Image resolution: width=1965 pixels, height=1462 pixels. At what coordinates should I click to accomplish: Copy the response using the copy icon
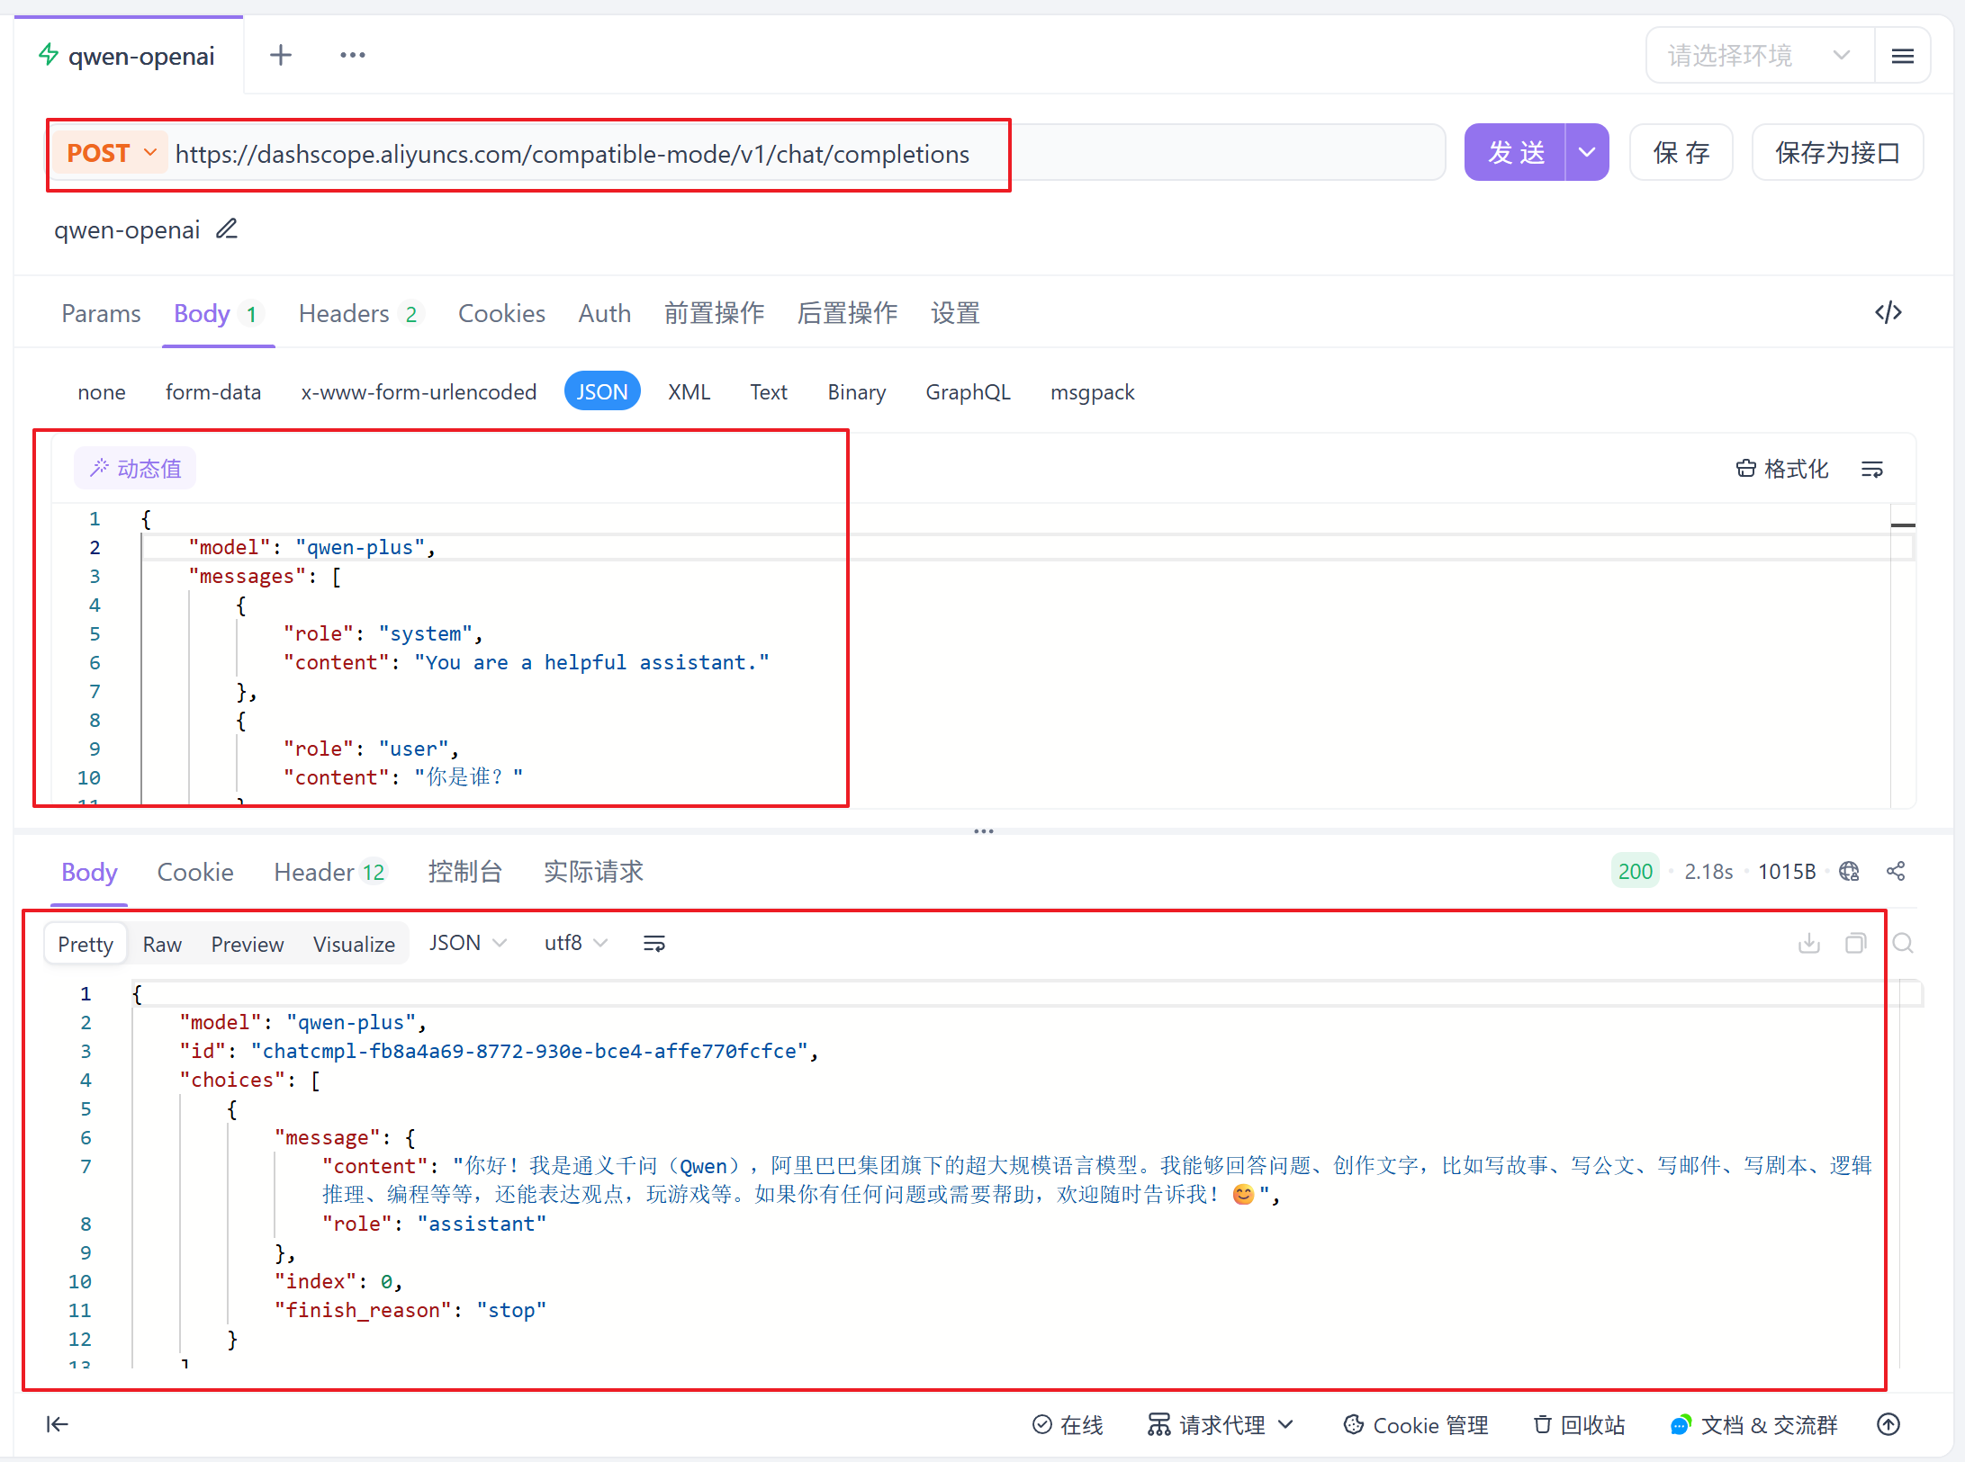click(1855, 943)
